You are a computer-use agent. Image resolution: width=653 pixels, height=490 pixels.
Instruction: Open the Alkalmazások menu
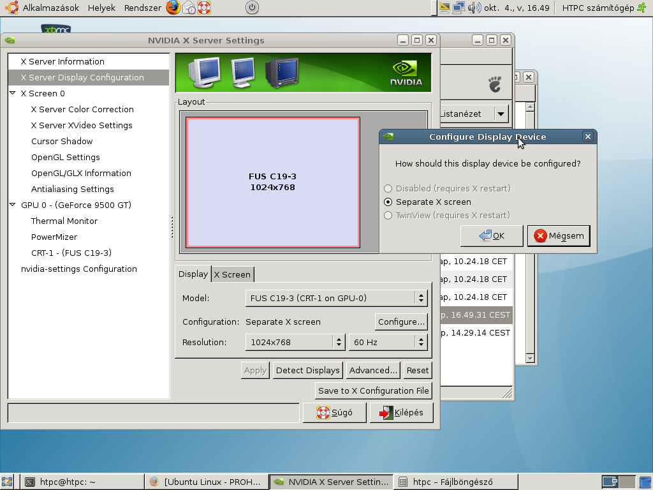pyautogui.click(x=51, y=8)
